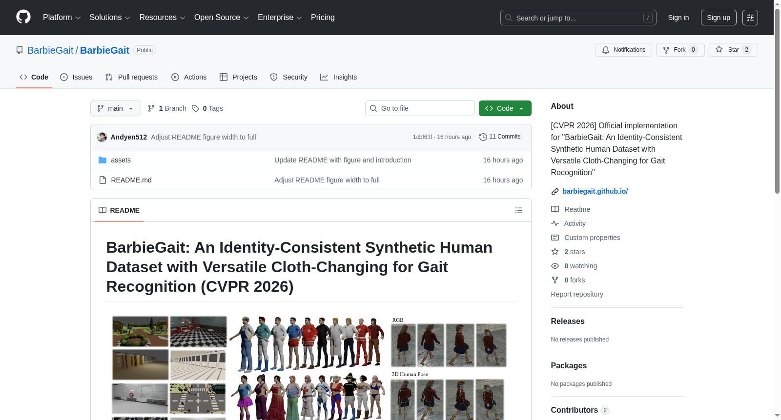The width and height of the screenshot is (781, 420).
Task: Click the page vertical scrollbar thumb
Action: click(777, 101)
